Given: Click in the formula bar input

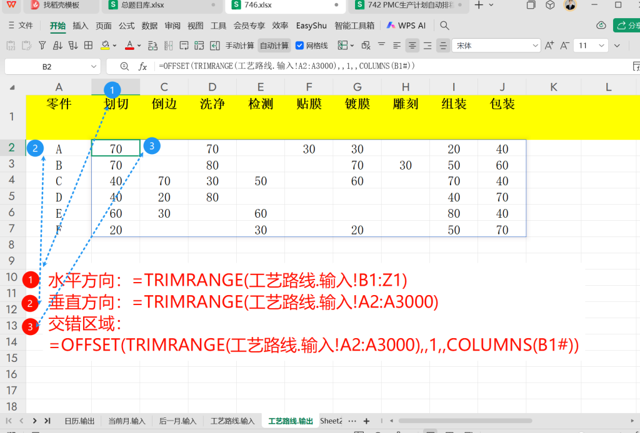Looking at the screenshot, I should pyautogui.click(x=392, y=66).
